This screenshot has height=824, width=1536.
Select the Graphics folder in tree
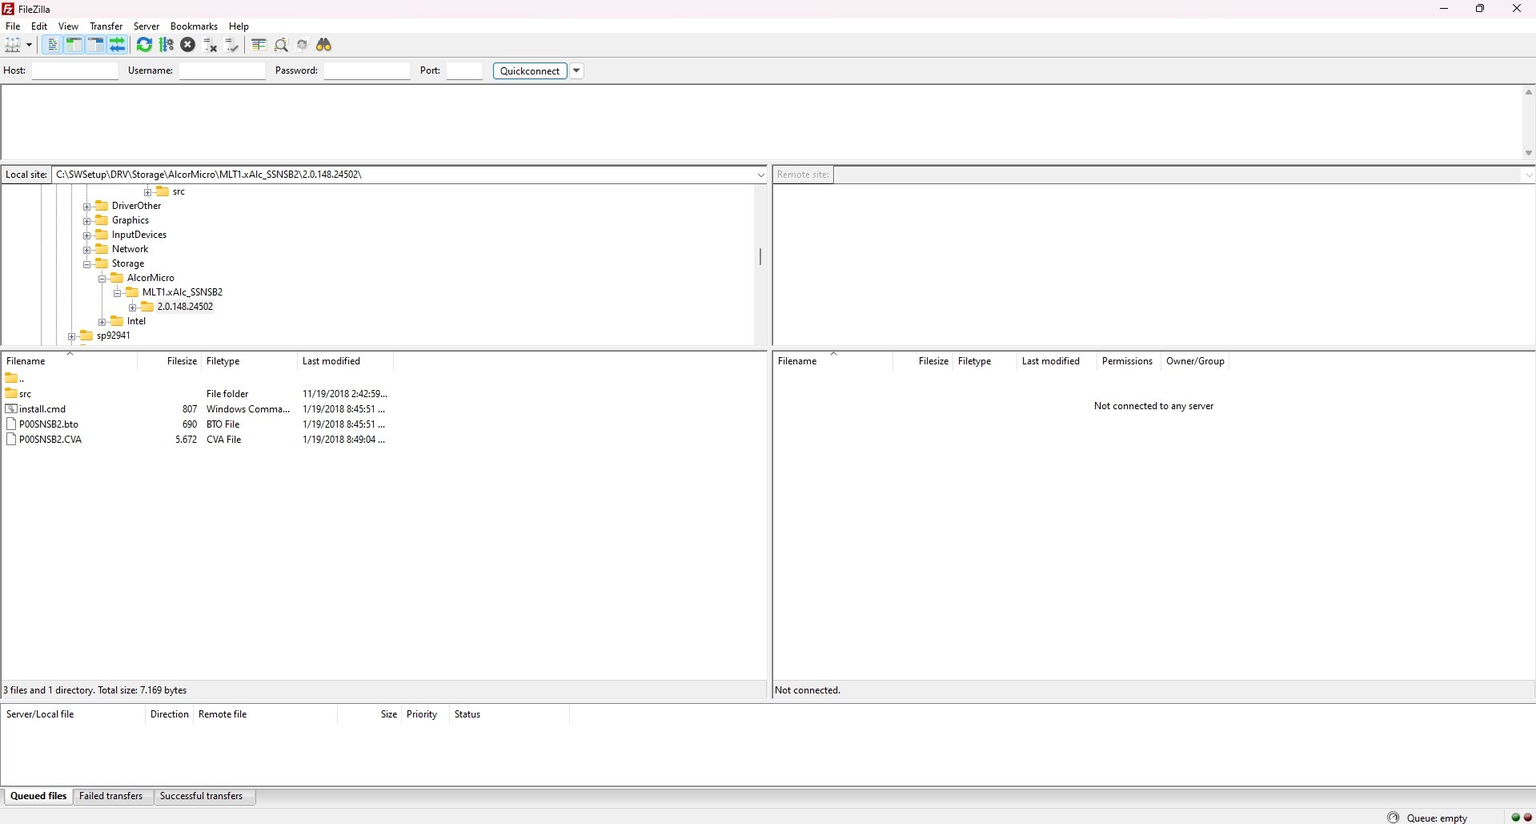point(130,220)
